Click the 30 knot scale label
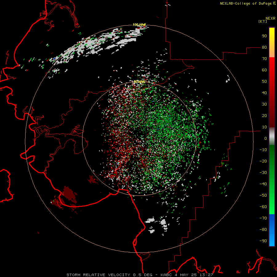Image resolution: width=277 pixels, height=277 pixels. 264,104
